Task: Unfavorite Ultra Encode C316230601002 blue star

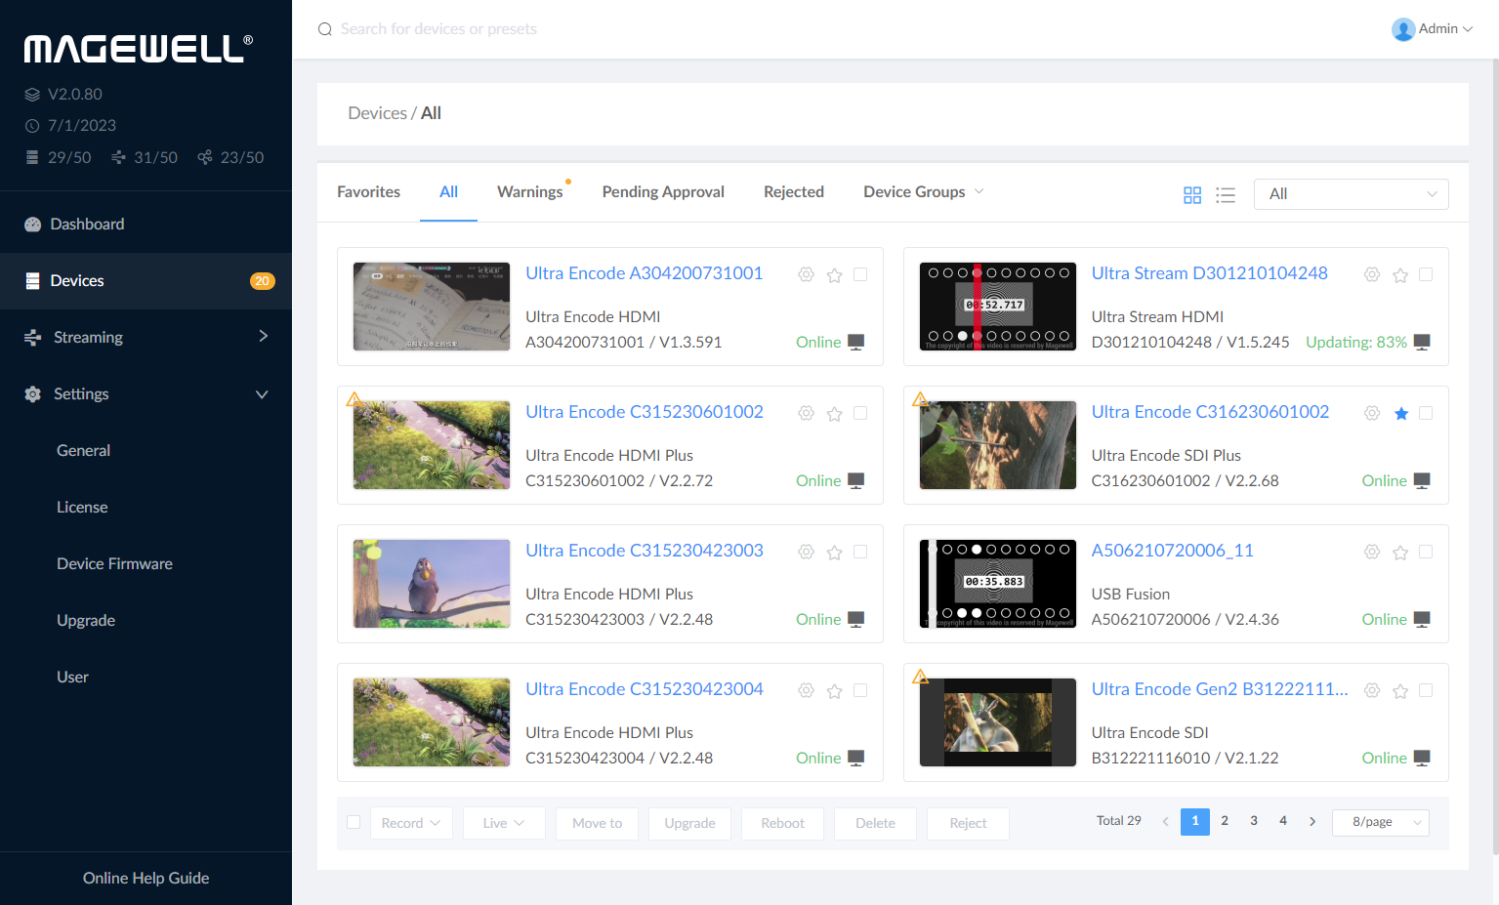Action: point(1400,414)
